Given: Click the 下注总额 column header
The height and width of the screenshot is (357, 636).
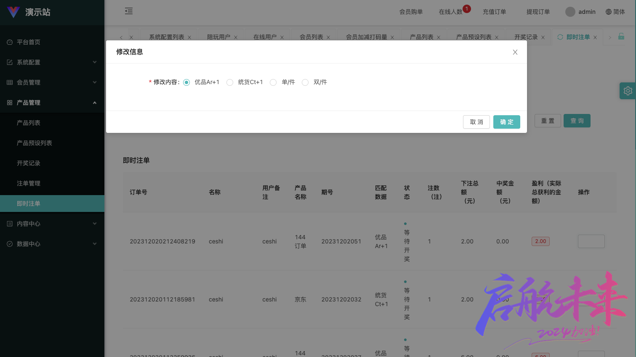Looking at the screenshot, I should (470, 192).
